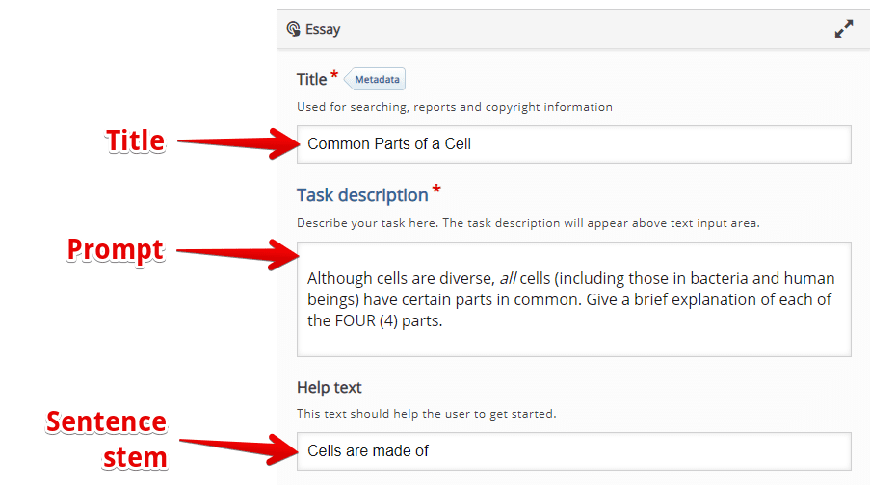This screenshot has height=485, width=870.
Task: Click the Help text label
Action: pyautogui.click(x=330, y=388)
